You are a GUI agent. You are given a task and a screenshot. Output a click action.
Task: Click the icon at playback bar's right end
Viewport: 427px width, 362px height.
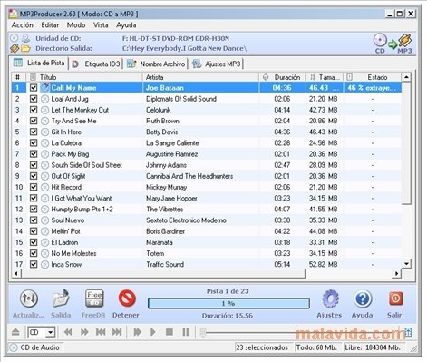point(408,332)
